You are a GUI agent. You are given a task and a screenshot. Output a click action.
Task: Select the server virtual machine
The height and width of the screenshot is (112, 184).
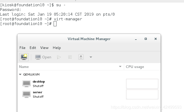click(89, 94)
